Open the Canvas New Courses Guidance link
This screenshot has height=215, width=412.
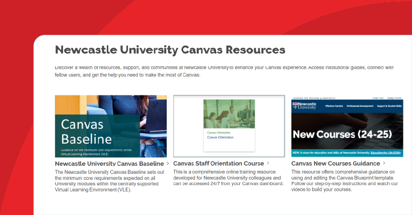(335, 163)
